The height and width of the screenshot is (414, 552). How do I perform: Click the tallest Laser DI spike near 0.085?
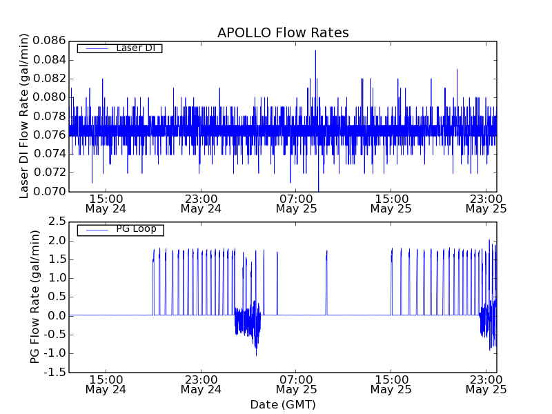point(315,51)
